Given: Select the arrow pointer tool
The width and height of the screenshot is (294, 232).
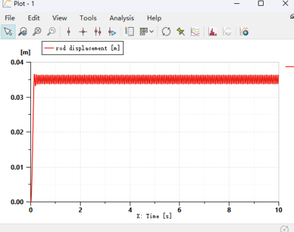Looking at the screenshot, I should pyautogui.click(x=8, y=32).
